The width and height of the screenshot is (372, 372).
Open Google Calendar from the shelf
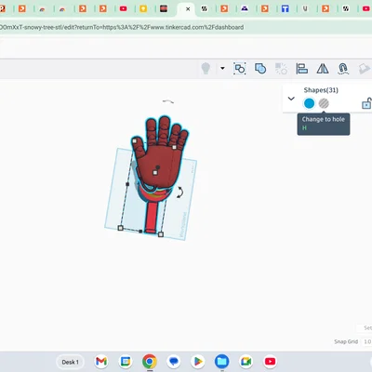click(x=126, y=362)
